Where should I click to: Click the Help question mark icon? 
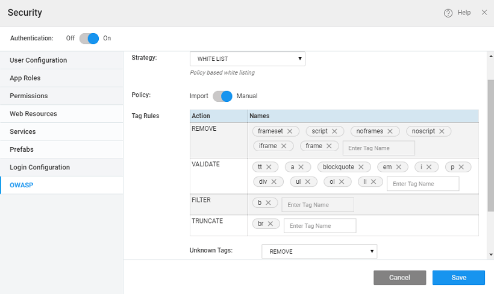tap(448, 13)
